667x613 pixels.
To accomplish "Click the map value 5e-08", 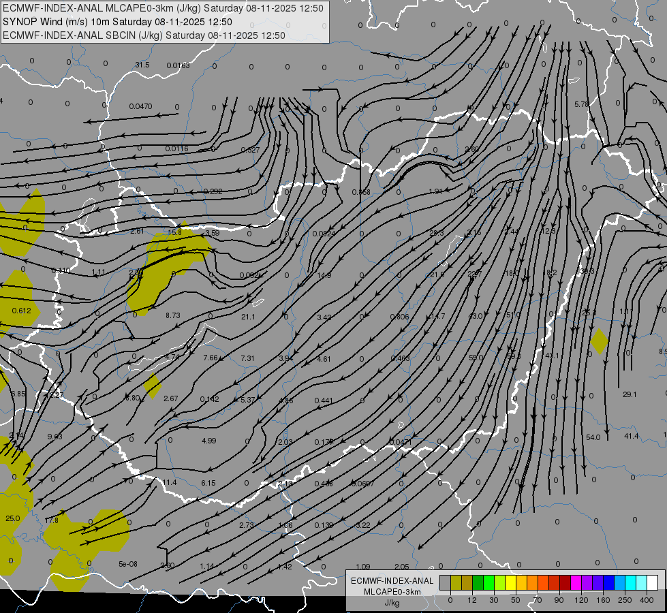I will point(128,564).
